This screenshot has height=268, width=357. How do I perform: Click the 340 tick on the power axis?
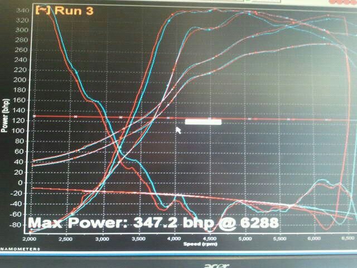[x=21, y=11]
